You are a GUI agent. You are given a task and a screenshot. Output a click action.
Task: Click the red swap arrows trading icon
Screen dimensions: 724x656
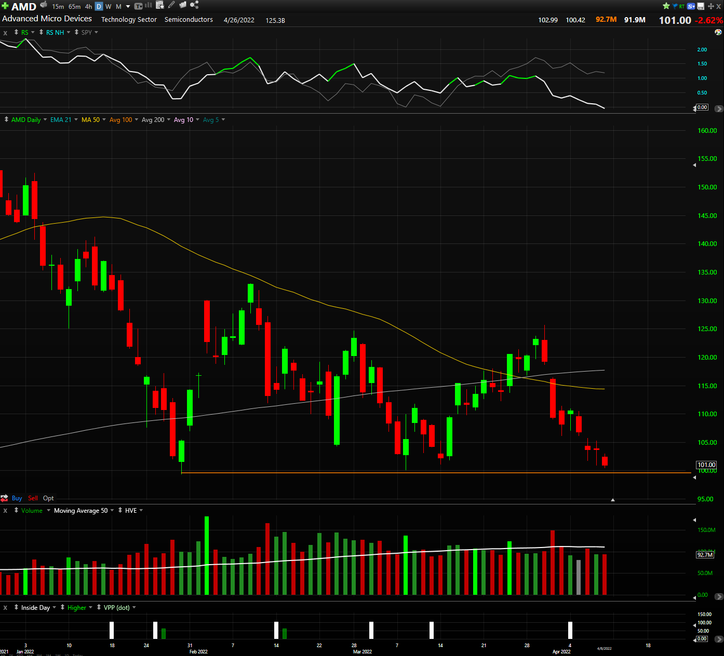pos(5,498)
